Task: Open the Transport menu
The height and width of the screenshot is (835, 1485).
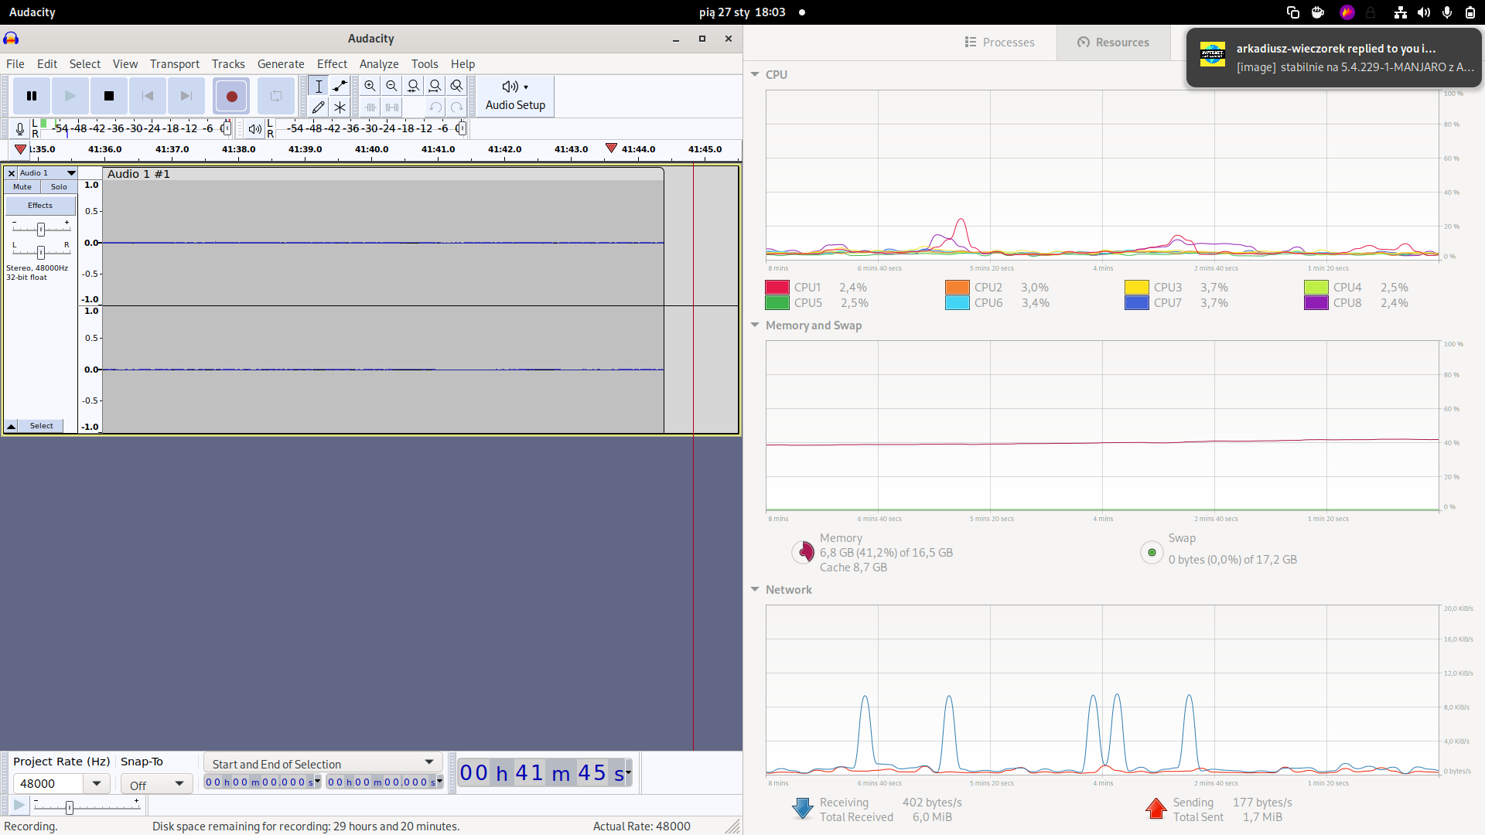Action: pos(175,64)
